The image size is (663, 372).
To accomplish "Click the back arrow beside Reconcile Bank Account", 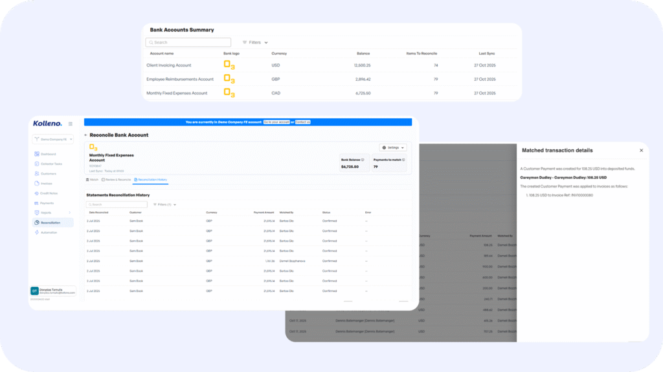I will (86, 135).
